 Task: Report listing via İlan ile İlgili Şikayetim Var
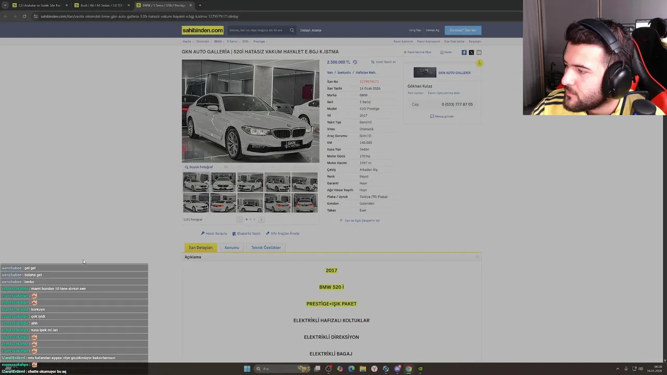(x=360, y=220)
